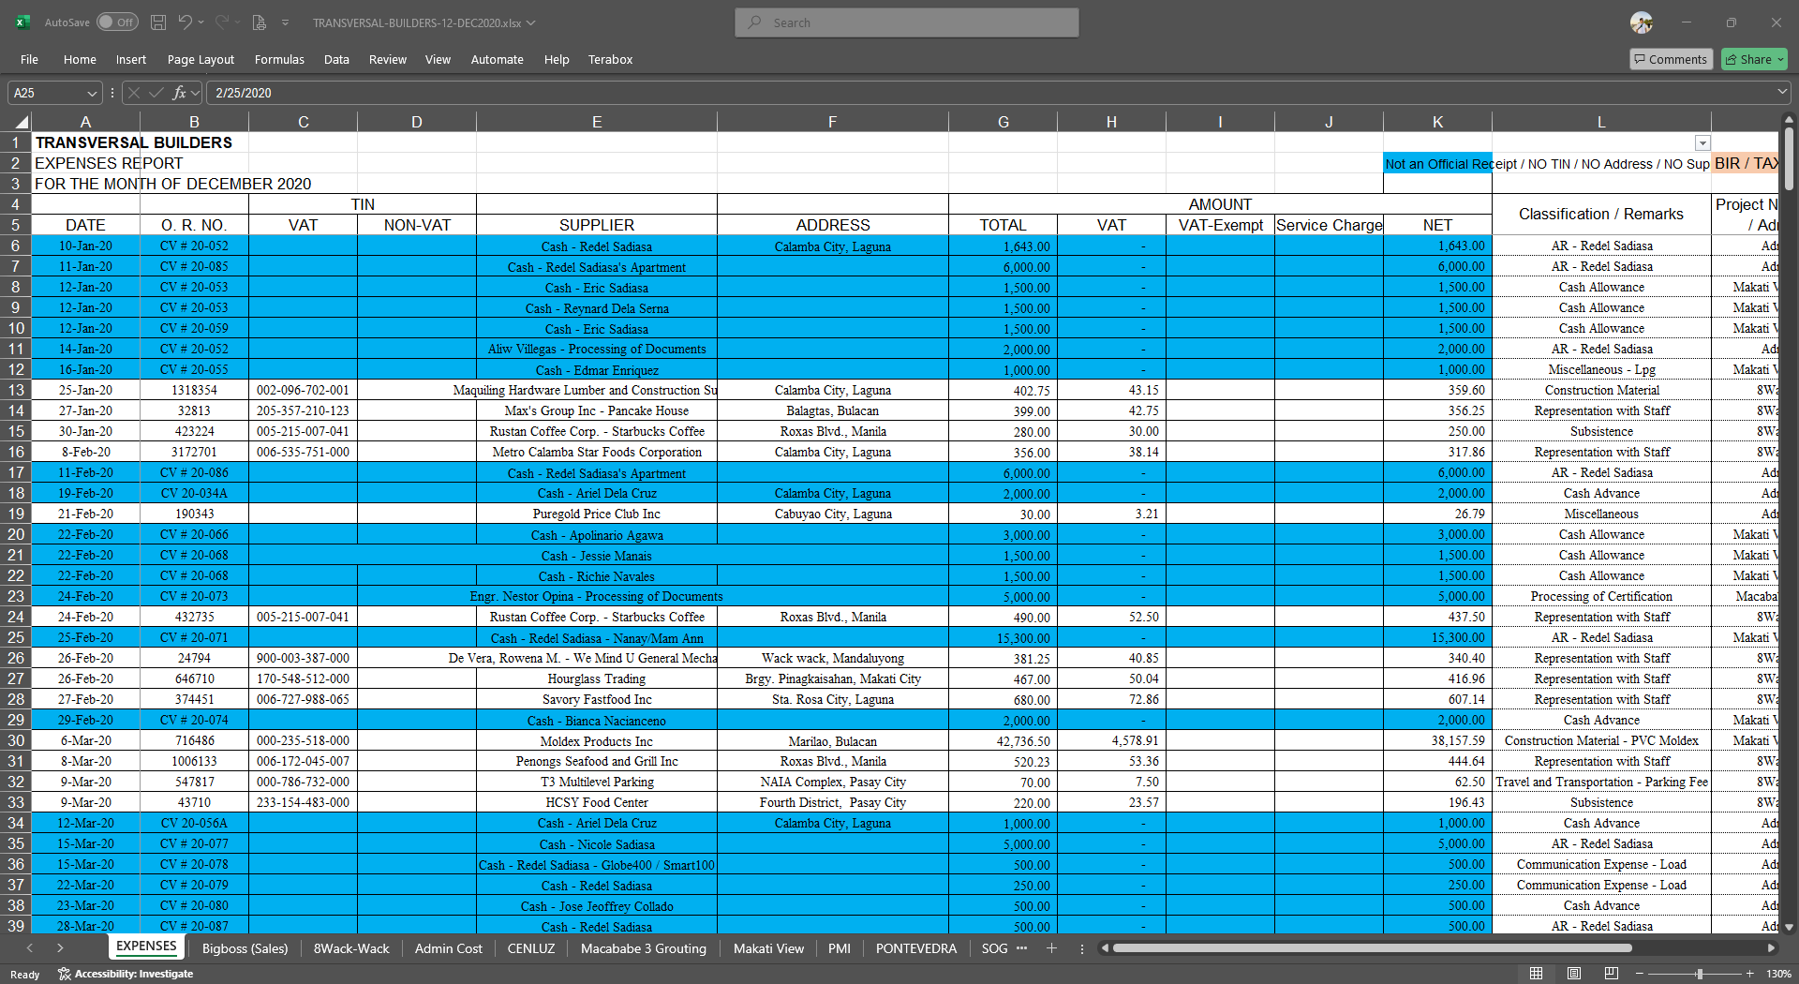Click the right arrow of the horizontal scrollbar
The image size is (1799, 984).
pyautogui.click(x=1771, y=948)
